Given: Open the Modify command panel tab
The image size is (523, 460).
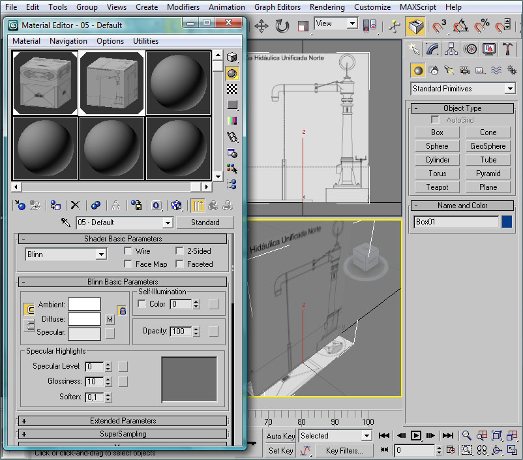Looking at the screenshot, I should [432, 49].
